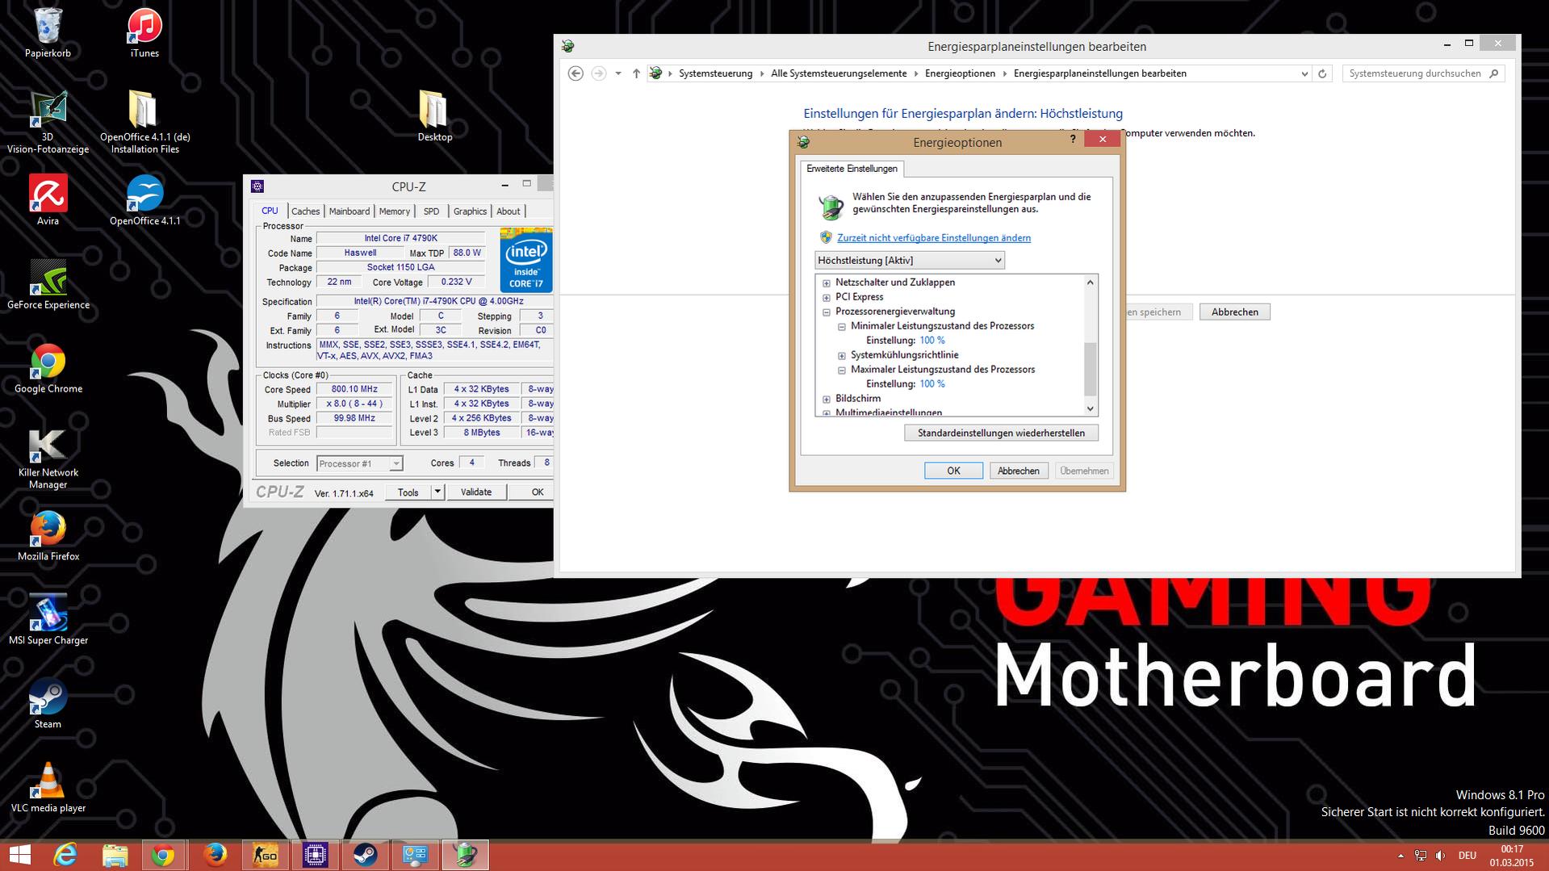Refresh the Control Panel address bar
This screenshot has width=1549, height=871.
(1322, 73)
